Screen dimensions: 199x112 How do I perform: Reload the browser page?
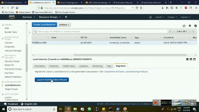pyautogui.click(x=12, y=8)
